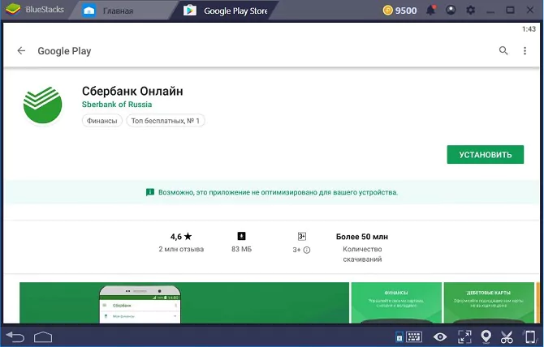
Task: Open the 3+ rating info icon
Action: (307, 250)
